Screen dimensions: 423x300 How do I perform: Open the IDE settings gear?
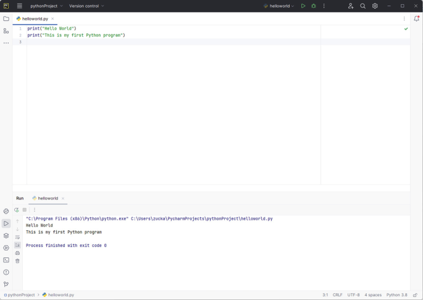tap(375, 6)
